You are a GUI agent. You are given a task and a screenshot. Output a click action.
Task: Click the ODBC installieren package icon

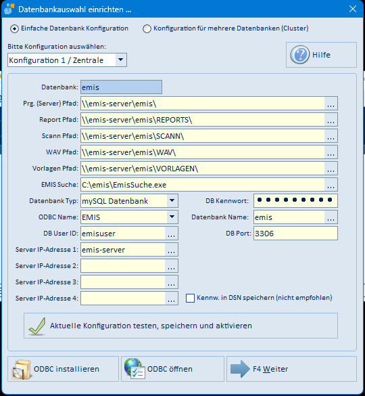[x=22, y=369]
